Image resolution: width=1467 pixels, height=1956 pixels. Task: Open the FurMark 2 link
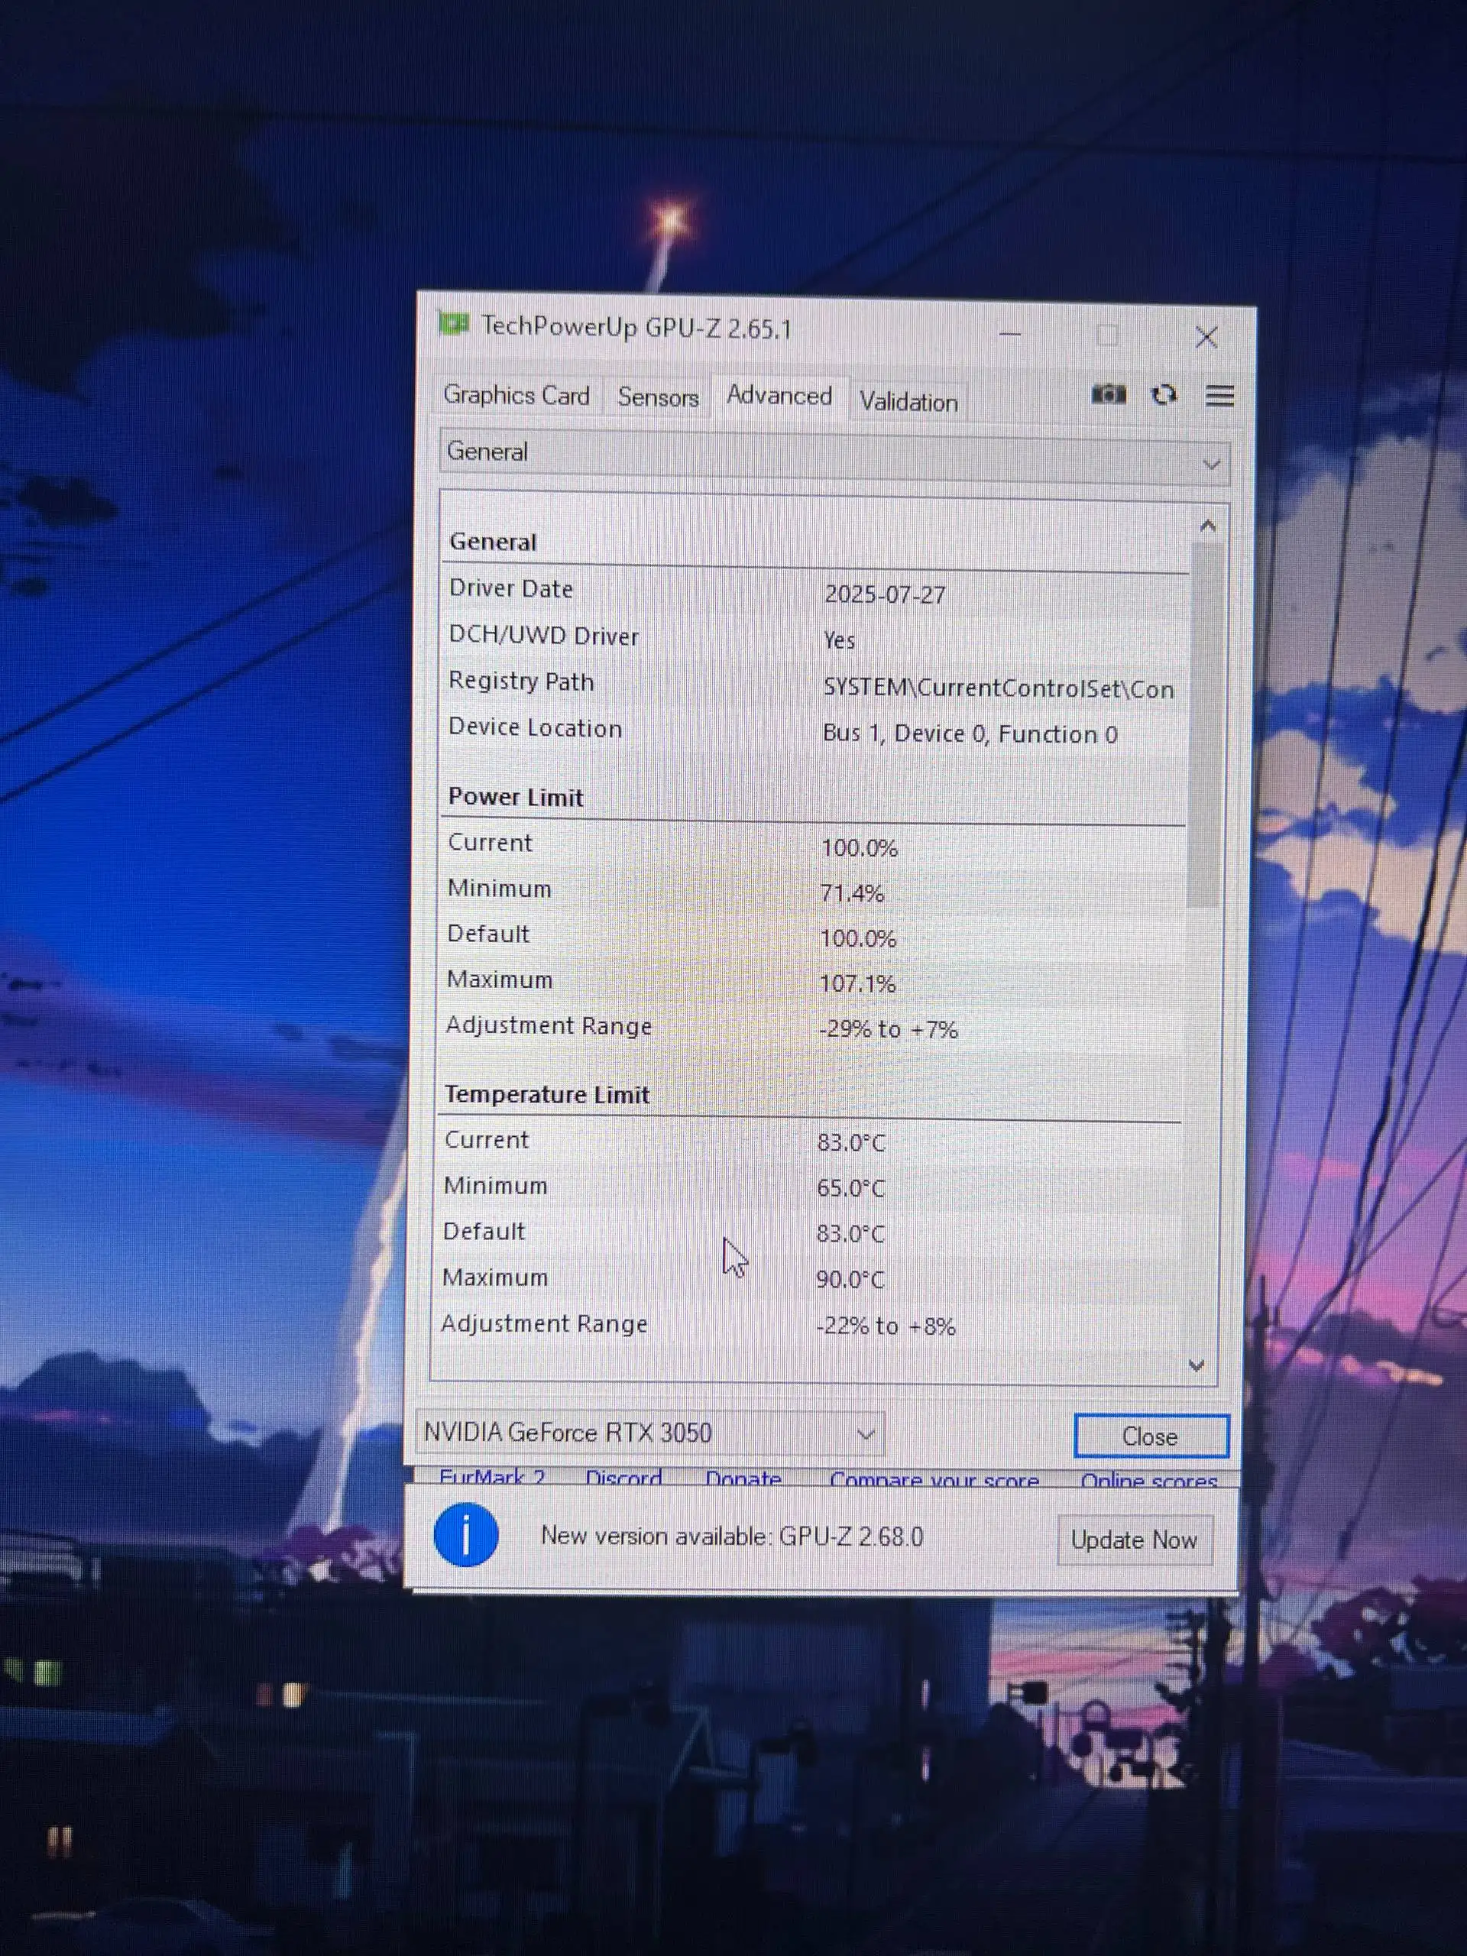491,1477
